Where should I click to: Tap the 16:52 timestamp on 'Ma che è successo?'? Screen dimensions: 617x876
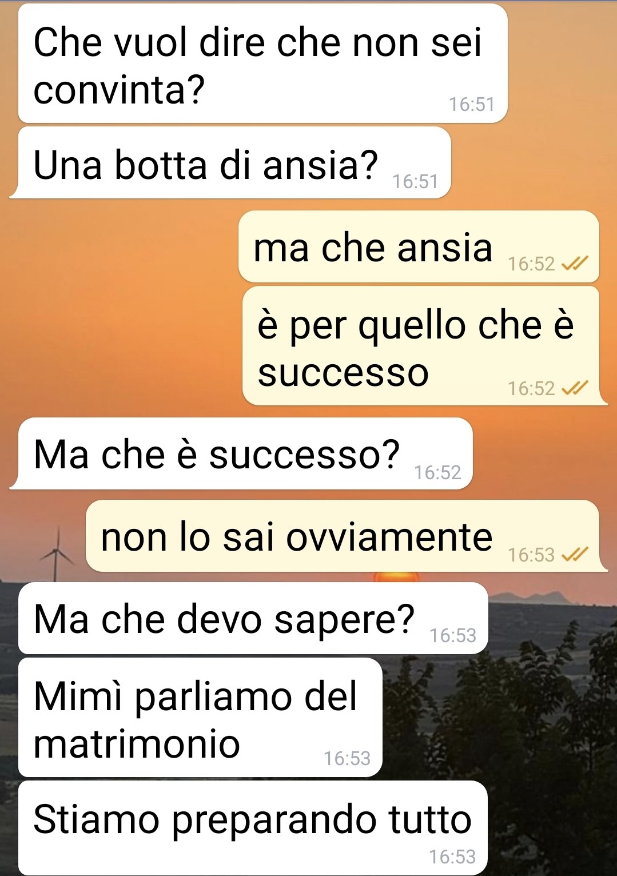(437, 472)
